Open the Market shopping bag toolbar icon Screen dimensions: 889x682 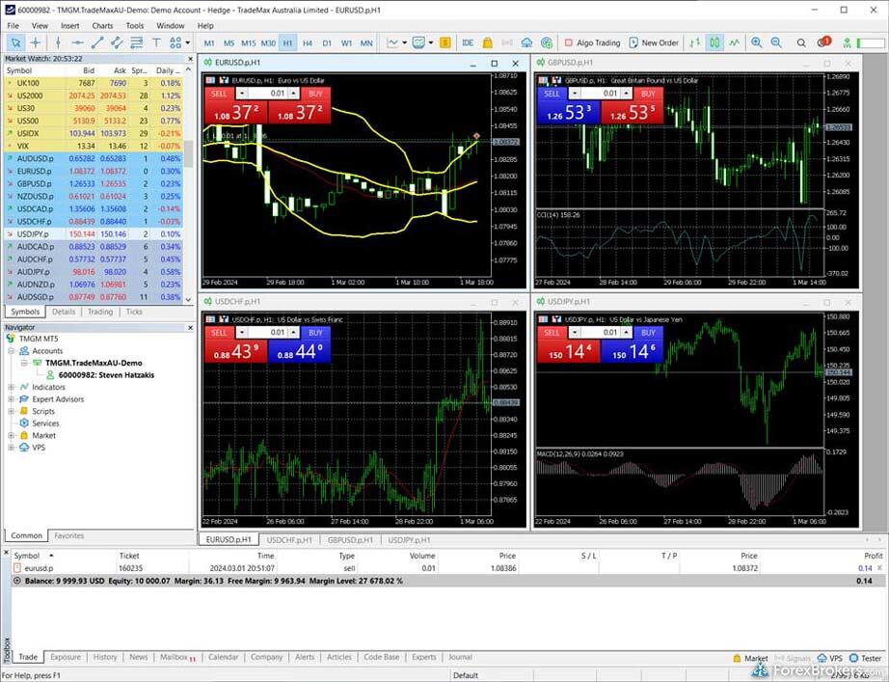487,42
